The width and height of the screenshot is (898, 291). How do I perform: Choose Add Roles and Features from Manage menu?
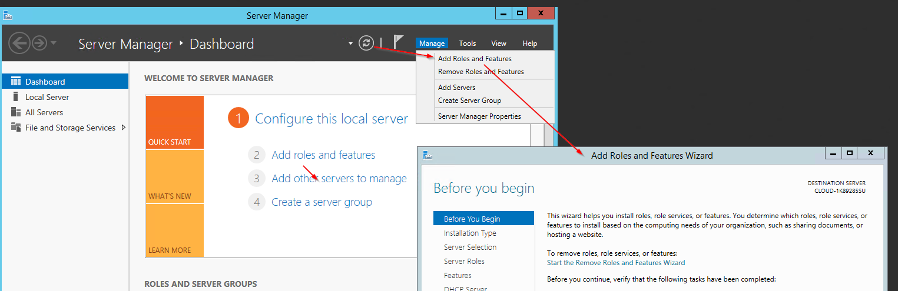(475, 59)
